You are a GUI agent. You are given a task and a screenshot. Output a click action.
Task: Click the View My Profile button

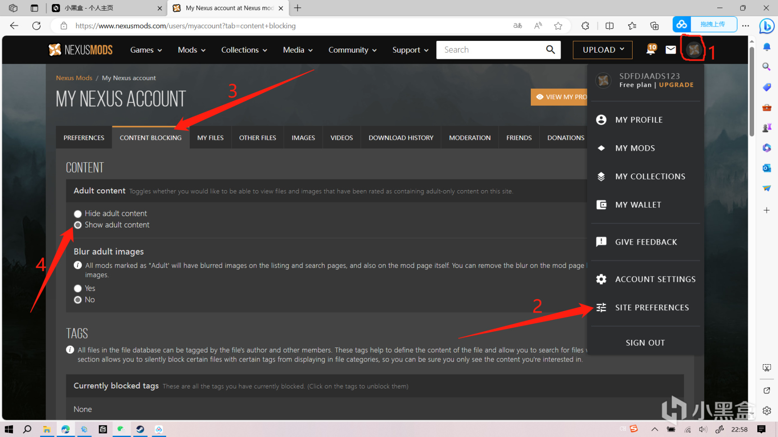click(559, 97)
